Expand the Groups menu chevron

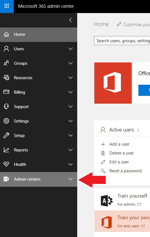pos(71,63)
